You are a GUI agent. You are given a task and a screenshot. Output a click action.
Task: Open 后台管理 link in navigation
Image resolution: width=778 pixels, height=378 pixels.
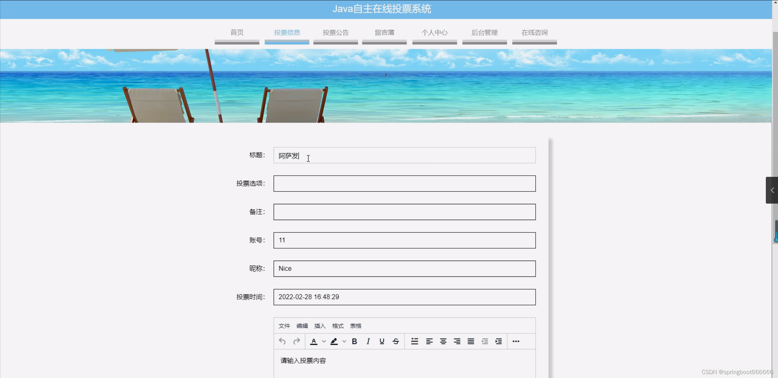pos(484,33)
